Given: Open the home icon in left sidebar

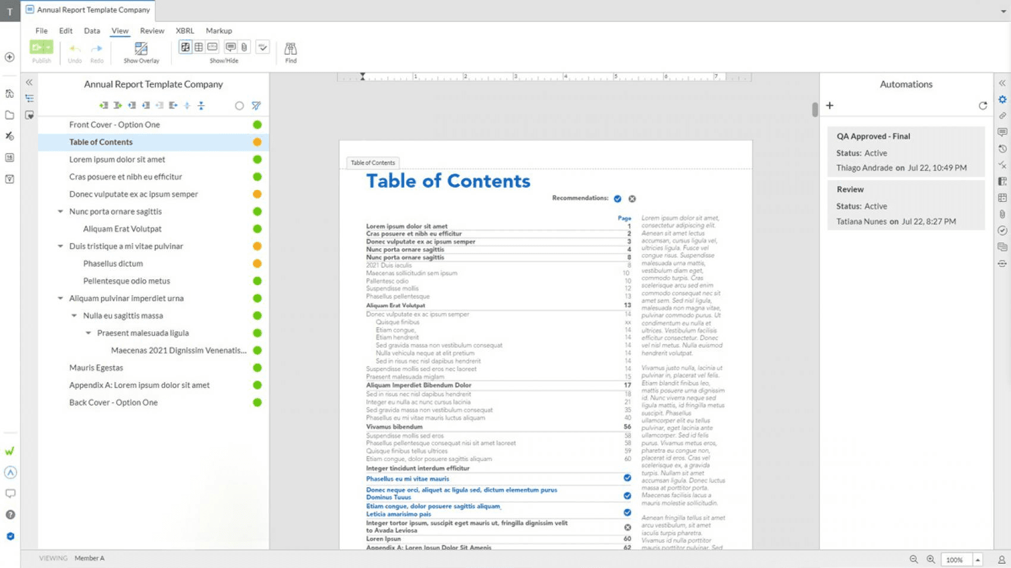Looking at the screenshot, I should point(10,93).
